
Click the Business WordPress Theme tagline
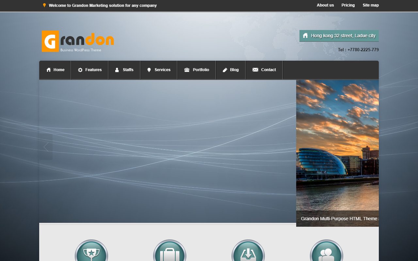click(81, 50)
